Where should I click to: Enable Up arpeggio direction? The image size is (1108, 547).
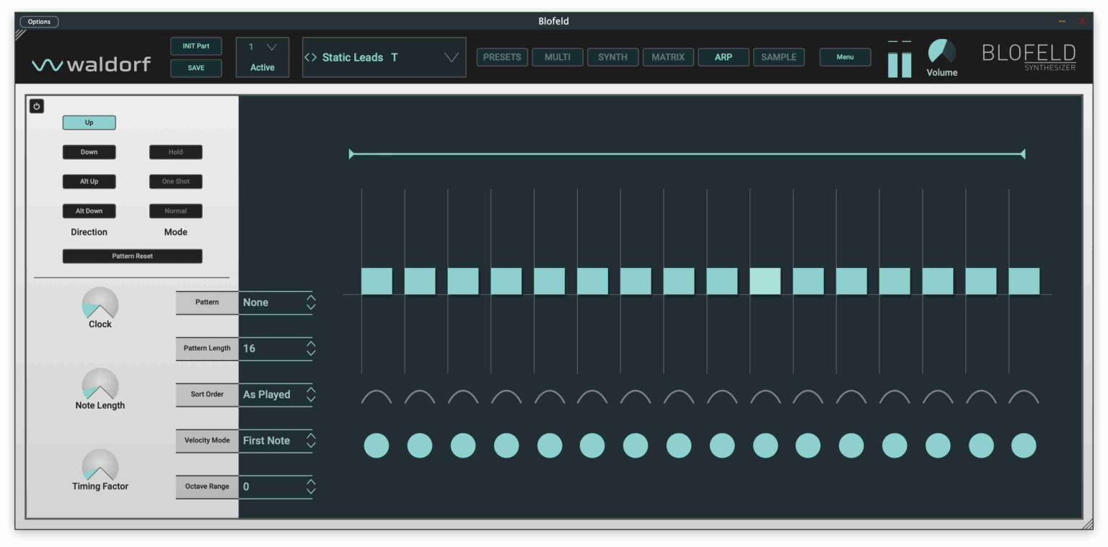(89, 123)
